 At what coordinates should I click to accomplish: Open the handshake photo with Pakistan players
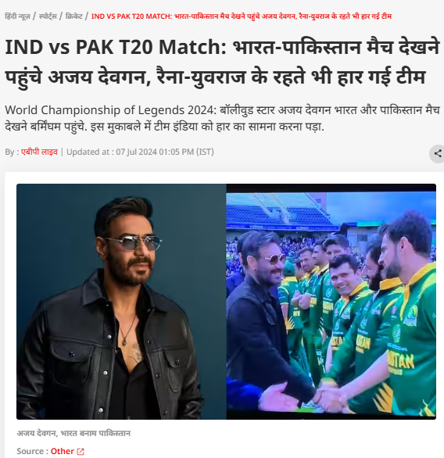click(x=331, y=302)
